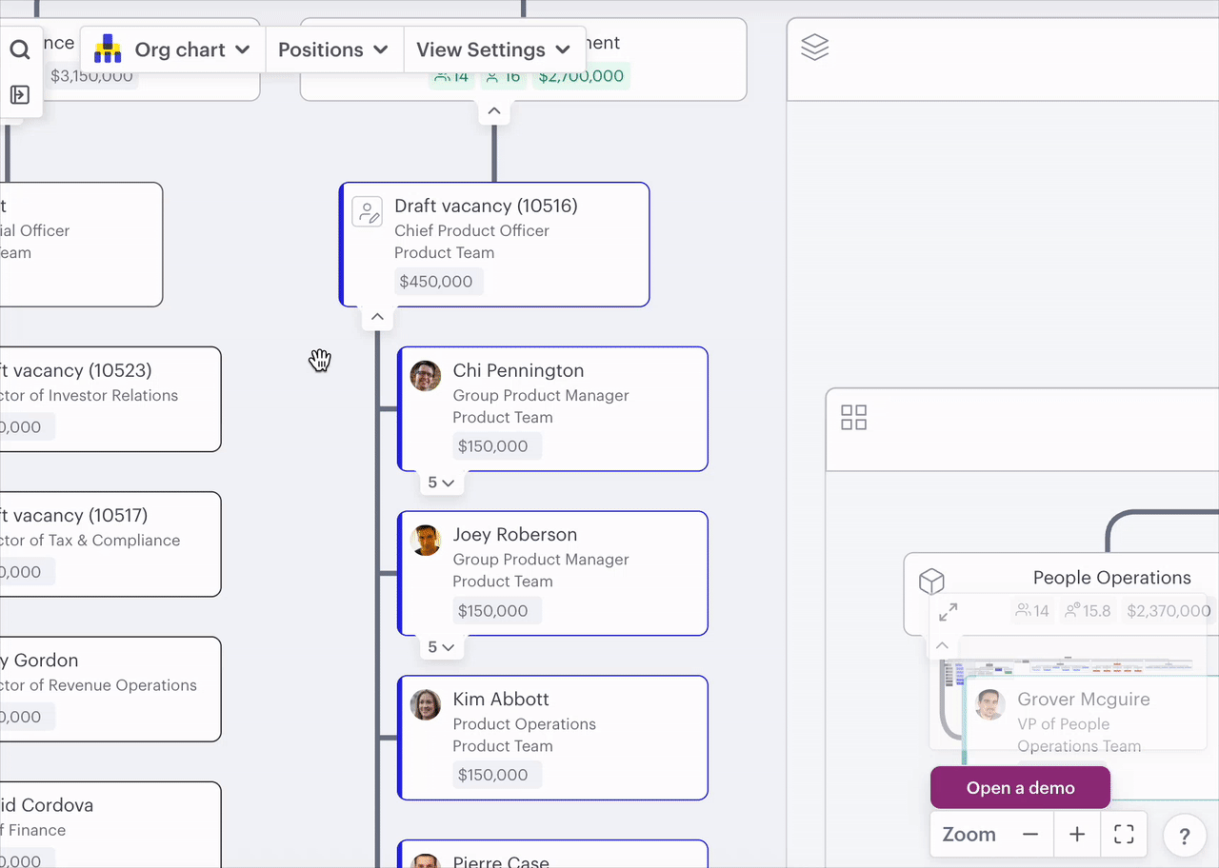
Task: Click Kim Abbott's avatar photo
Action: 426,704
